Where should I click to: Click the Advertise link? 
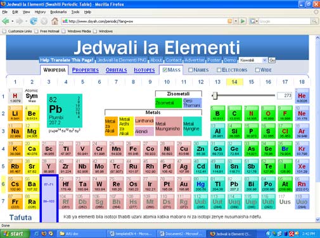(x=195, y=60)
